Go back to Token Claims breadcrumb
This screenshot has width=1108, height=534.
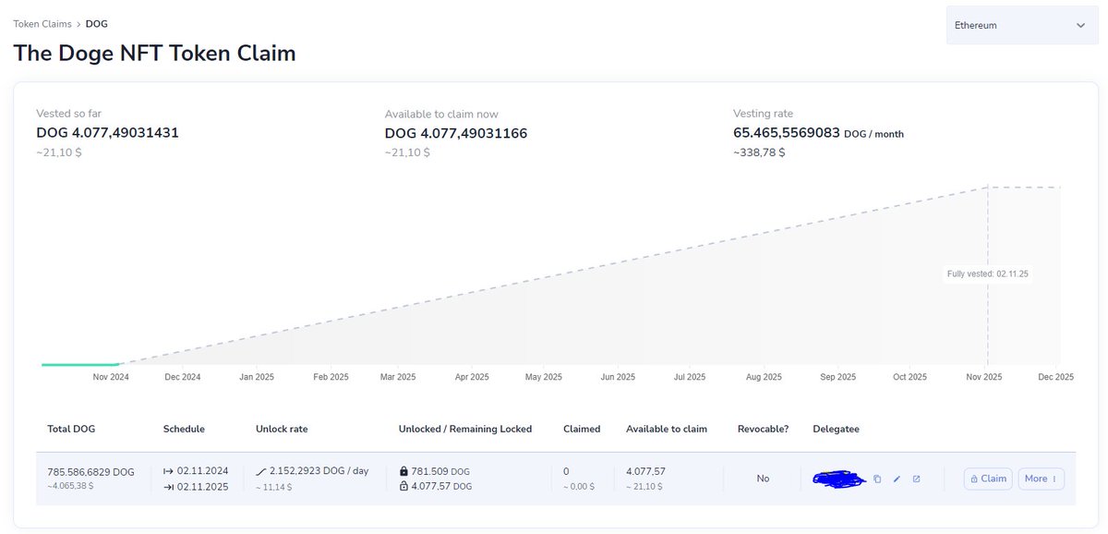pos(42,24)
